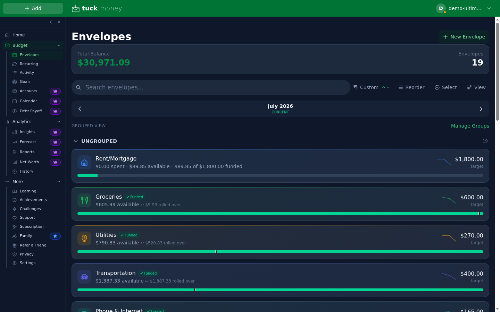Click the premium crown badge next to Calendar
Screen dimensions: 500x312
(x=55, y=101)
